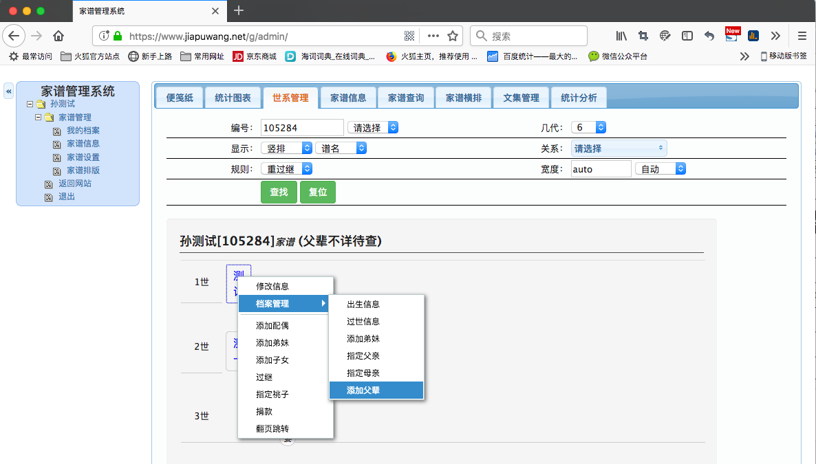Click the 编号 input field with 105284
This screenshot has width=816, height=464.
coord(302,127)
